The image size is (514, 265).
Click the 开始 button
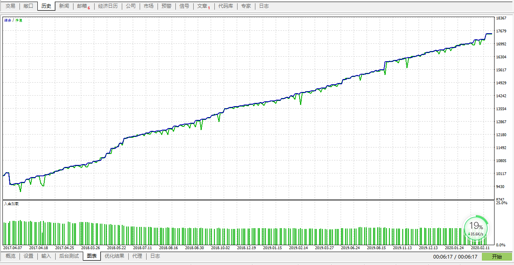[497, 256]
